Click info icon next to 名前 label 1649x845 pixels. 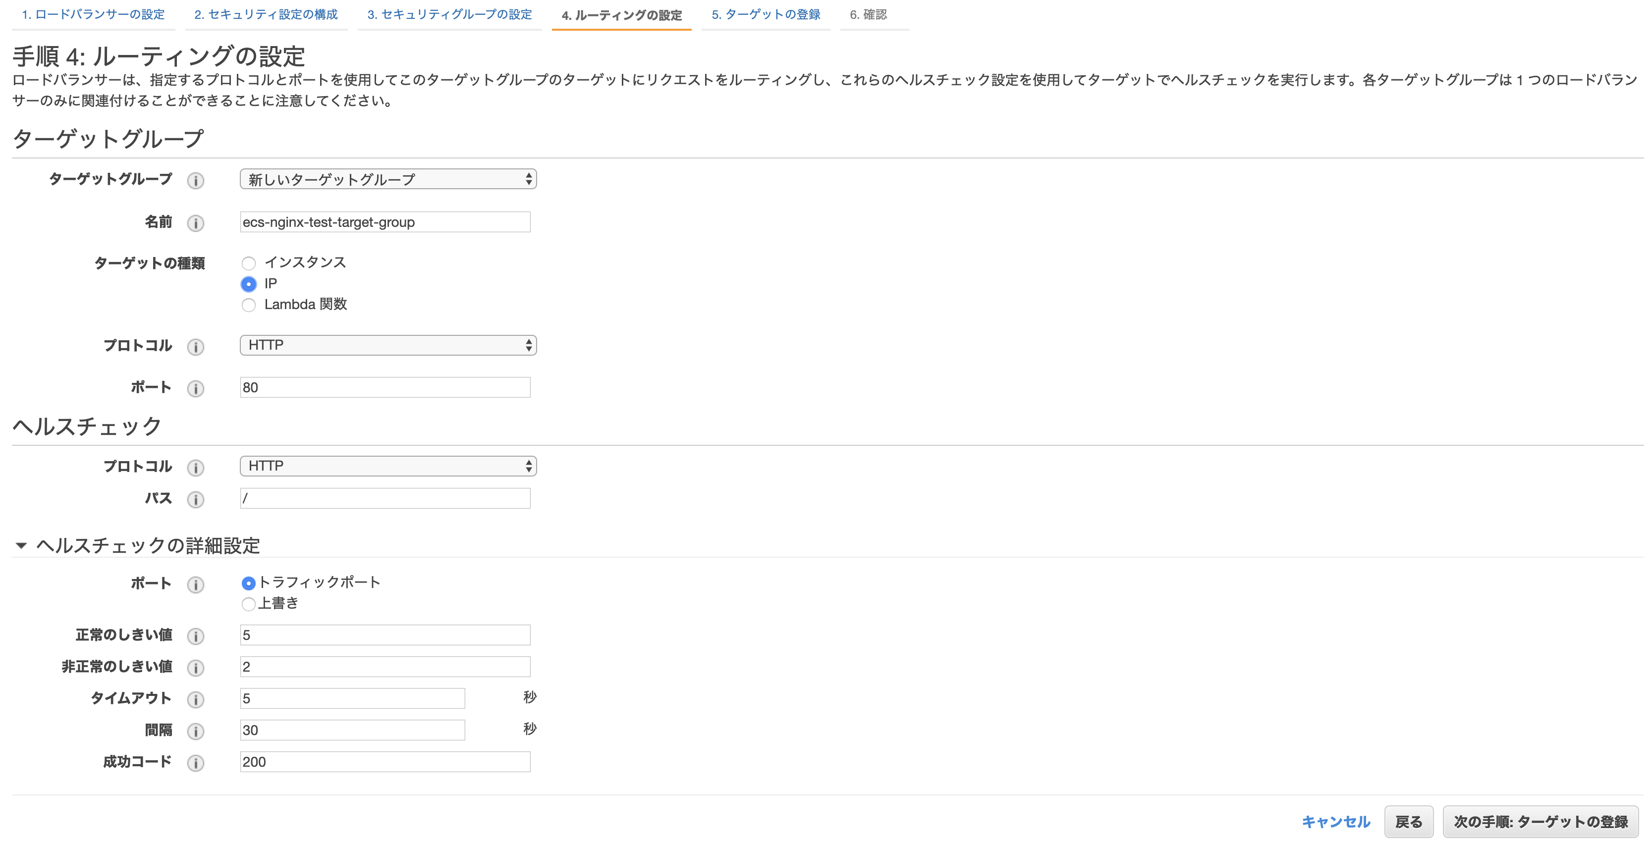[x=195, y=223]
